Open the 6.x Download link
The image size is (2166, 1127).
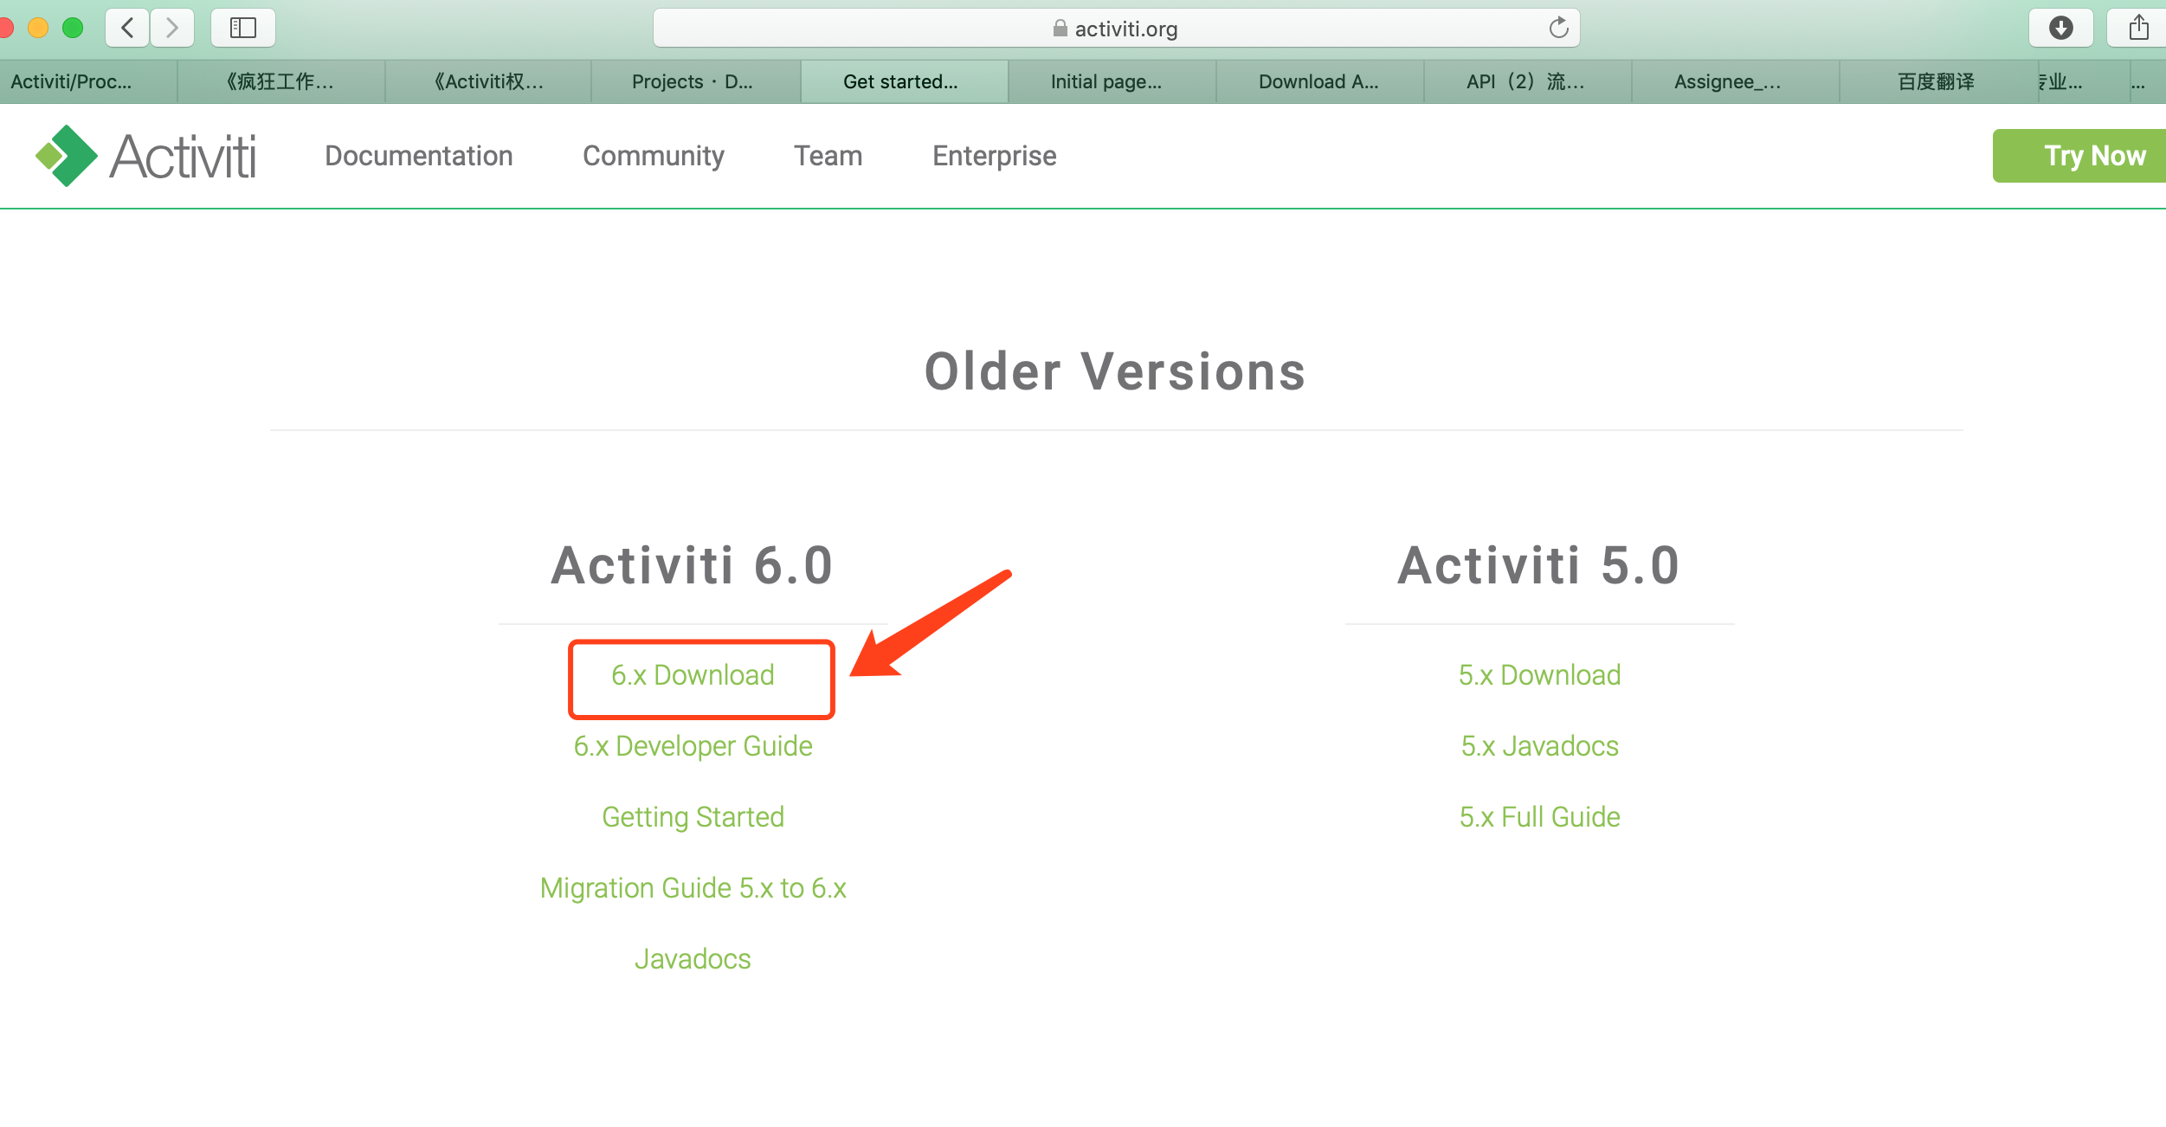[x=693, y=676]
